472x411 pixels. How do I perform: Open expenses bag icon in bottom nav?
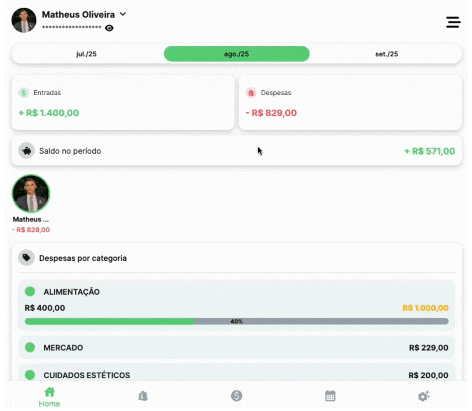point(143,396)
